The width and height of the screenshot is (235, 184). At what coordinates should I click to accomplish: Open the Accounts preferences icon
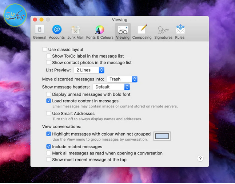point(57,30)
